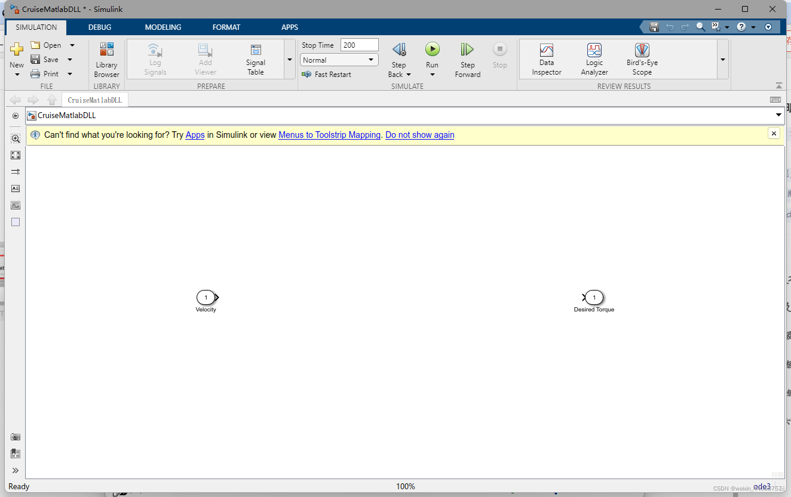Open the Library Browser
This screenshot has width=791, height=497.
pos(106,60)
